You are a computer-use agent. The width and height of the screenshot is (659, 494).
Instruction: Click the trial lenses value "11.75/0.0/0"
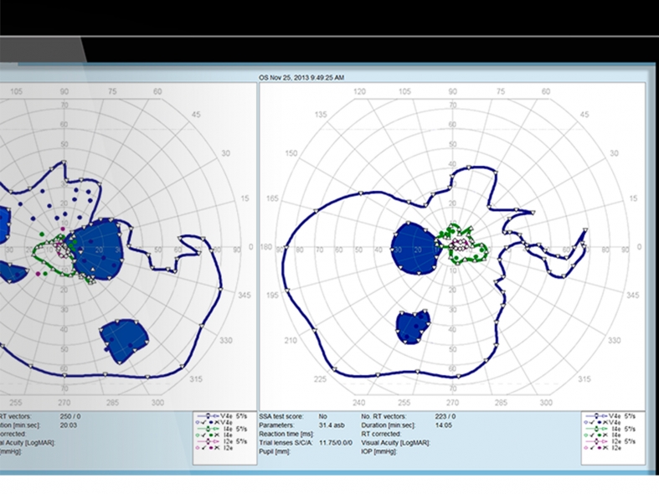336,442
